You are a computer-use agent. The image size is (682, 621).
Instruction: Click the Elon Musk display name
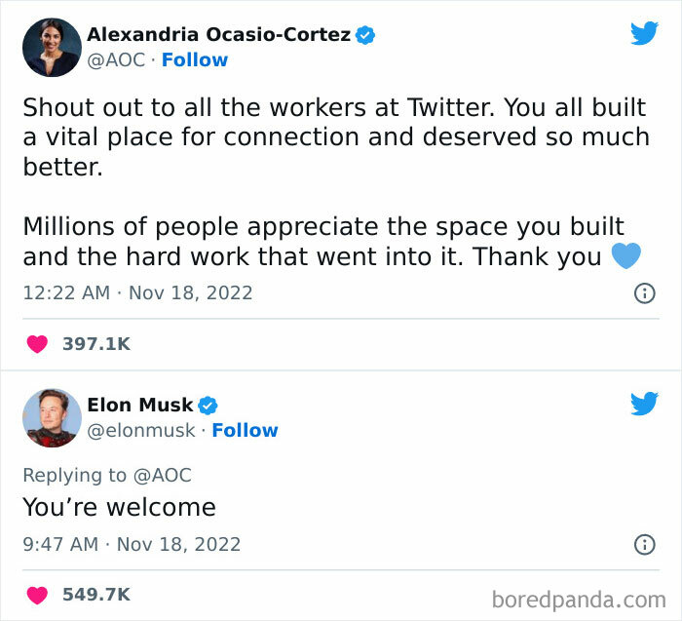(140, 405)
